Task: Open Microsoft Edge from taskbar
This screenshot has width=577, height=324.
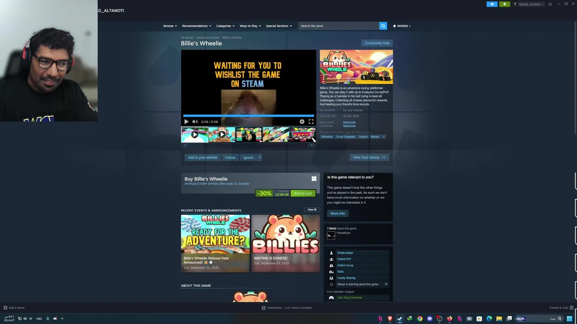Action: pos(489,319)
